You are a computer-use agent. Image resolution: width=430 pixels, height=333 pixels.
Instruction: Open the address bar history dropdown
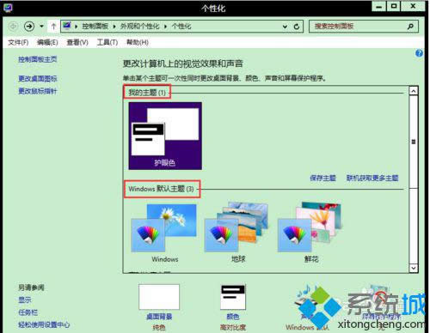point(285,27)
